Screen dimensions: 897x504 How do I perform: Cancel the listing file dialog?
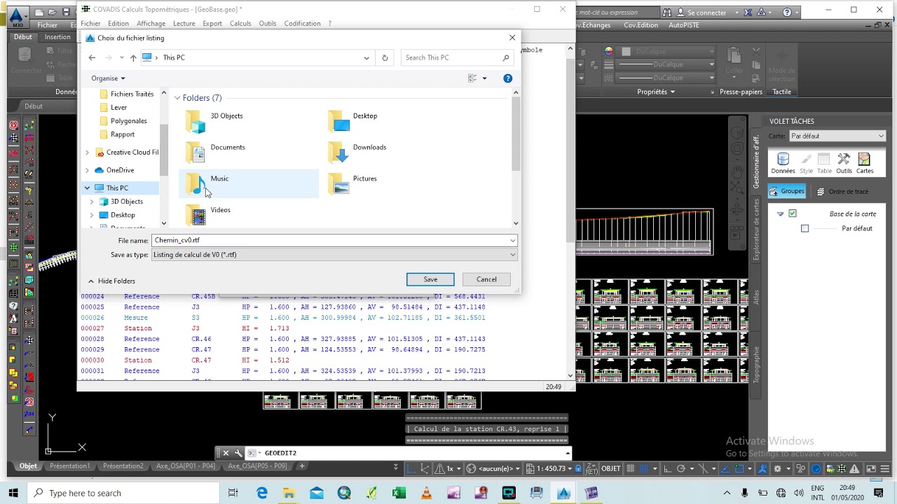[x=486, y=279]
